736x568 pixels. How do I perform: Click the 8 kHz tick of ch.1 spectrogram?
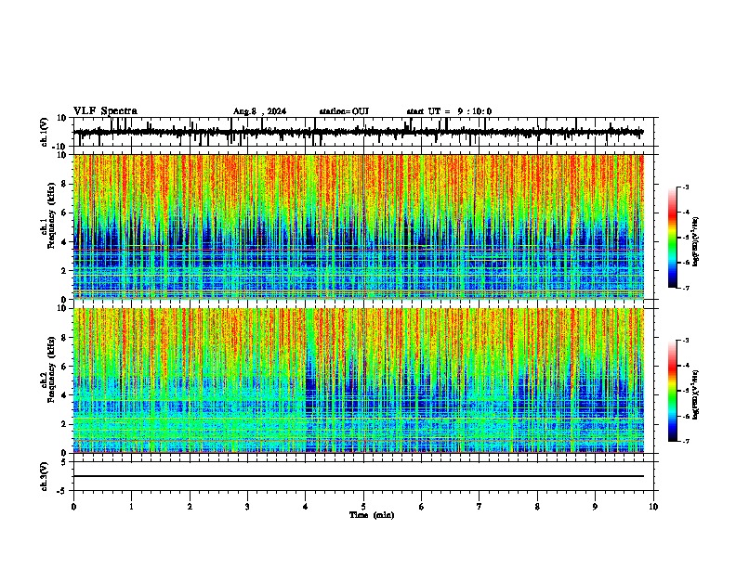pos(65,184)
